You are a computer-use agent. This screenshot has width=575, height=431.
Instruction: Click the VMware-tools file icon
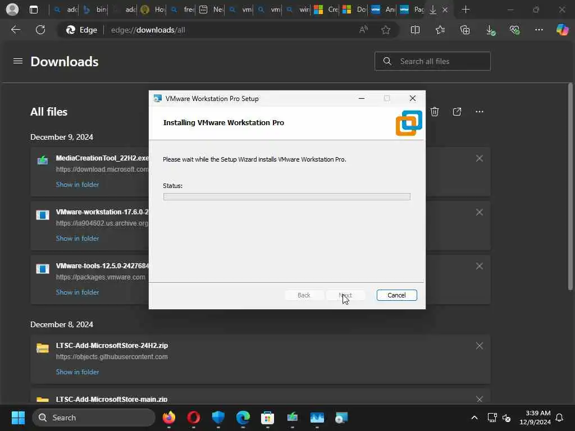[x=43, y=269]
